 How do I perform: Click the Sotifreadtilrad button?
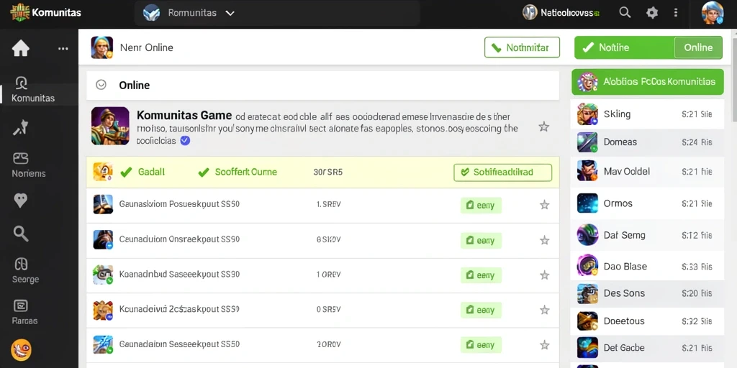click(502, 172)
